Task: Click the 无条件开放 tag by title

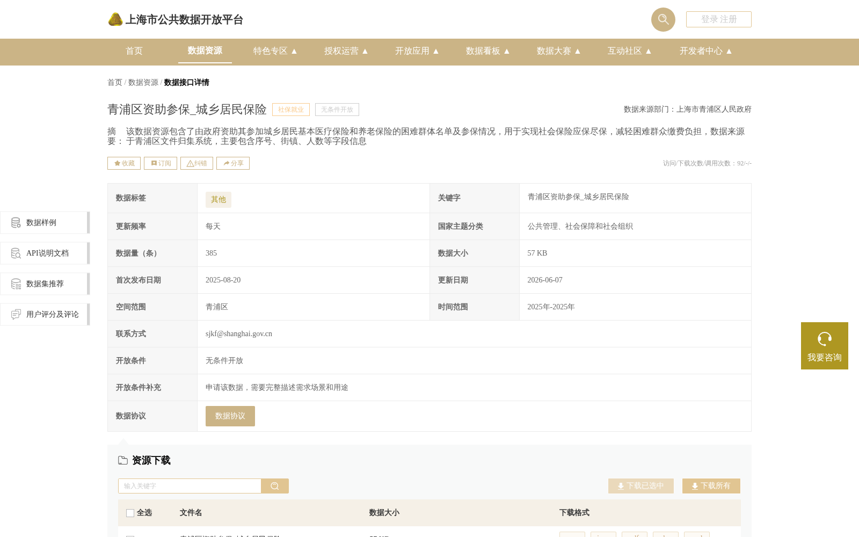Action: pyautogui.click(x=337, y=110)
